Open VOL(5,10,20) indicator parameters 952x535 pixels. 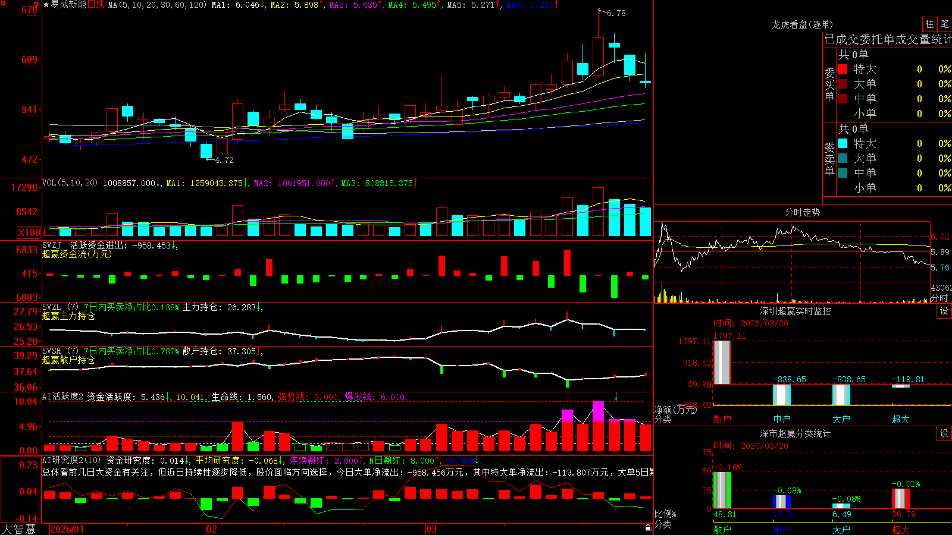70,182
